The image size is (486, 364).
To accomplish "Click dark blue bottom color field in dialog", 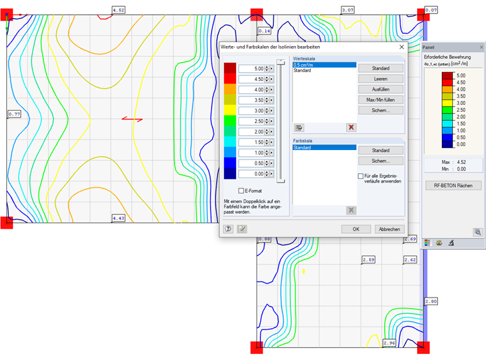I will tap(230, 173).
